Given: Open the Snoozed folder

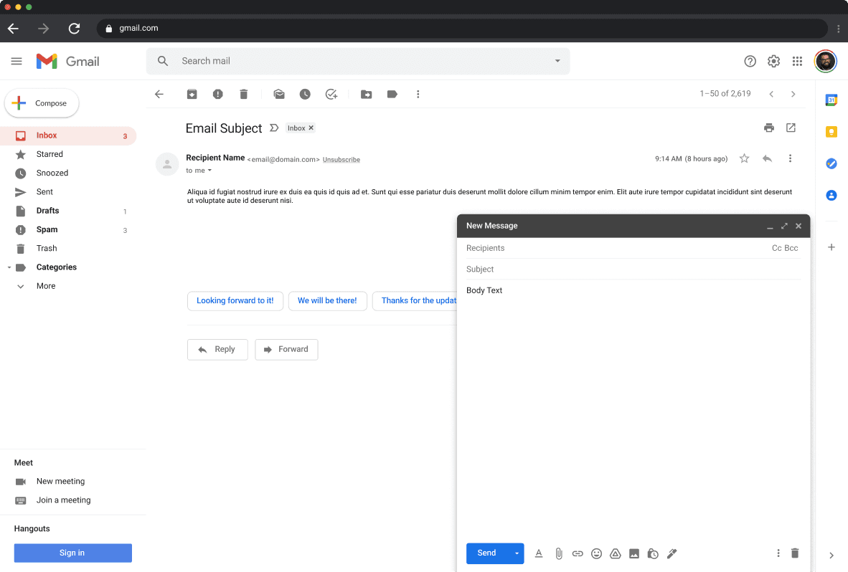Looking at the screenshot, I should click(68, 173).
